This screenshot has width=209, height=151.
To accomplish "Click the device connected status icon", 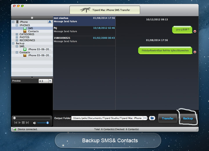I will tap(14, 129).
